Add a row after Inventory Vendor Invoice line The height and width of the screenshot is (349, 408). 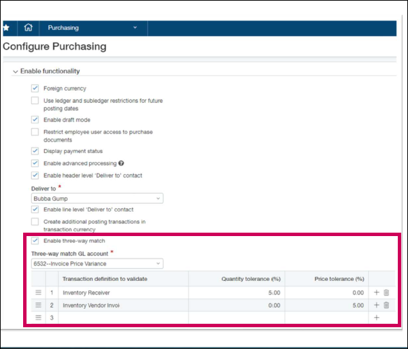[376, 305]
